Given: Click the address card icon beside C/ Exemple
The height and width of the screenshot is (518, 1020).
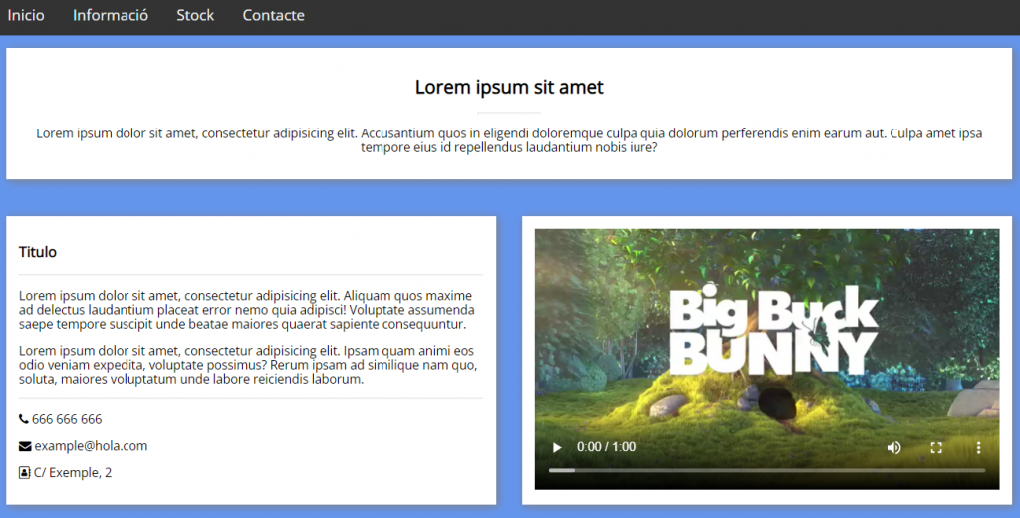Looking at the screenshot, I should [25, 473].
